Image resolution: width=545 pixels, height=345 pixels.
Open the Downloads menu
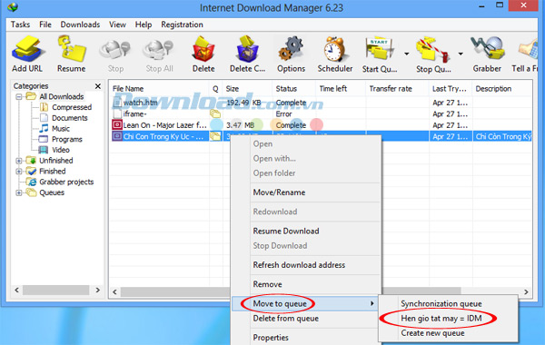(x=80, y=25)
